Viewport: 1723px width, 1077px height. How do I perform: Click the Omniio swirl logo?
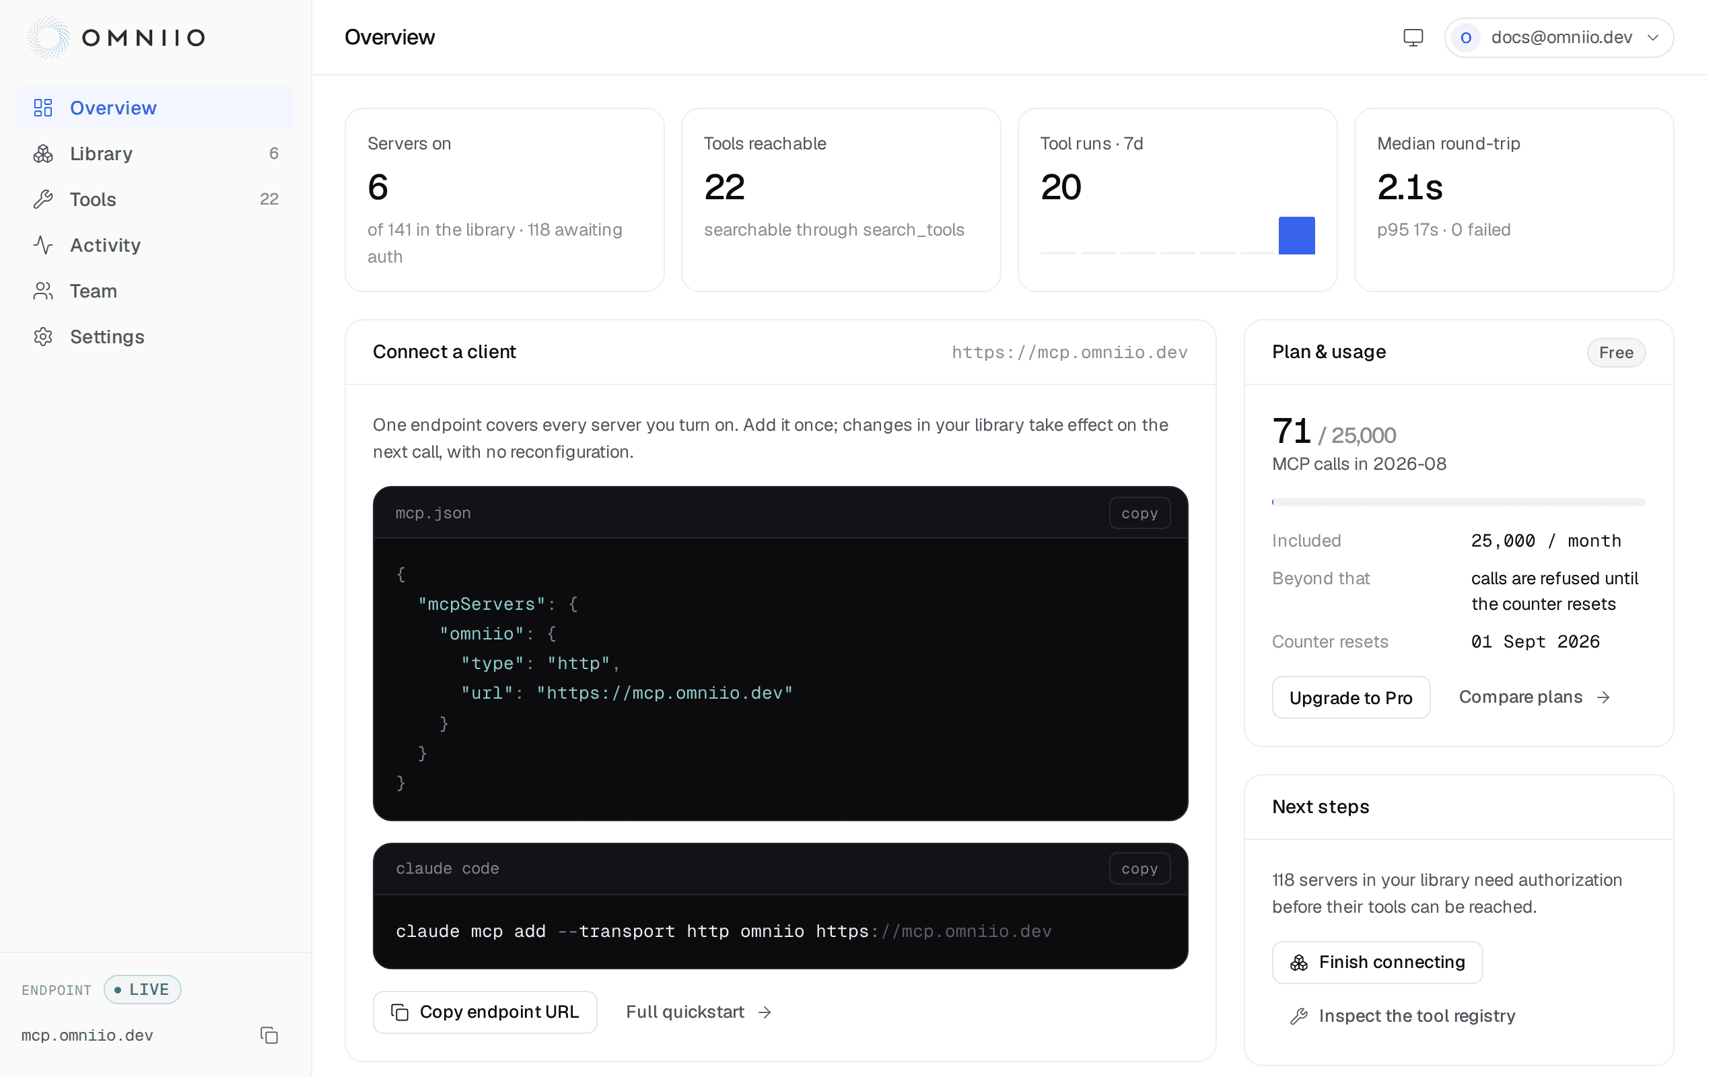click(x=48, y=37)
